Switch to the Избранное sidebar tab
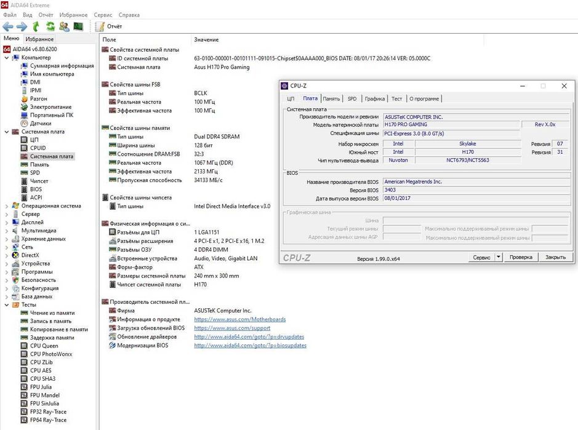 [39, 39]
